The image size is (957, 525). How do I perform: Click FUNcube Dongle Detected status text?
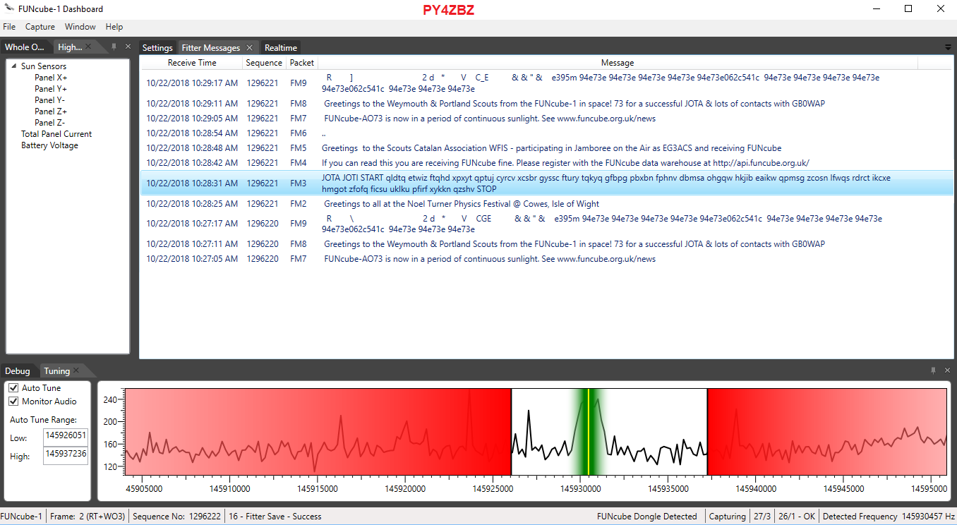click(646, 517)
